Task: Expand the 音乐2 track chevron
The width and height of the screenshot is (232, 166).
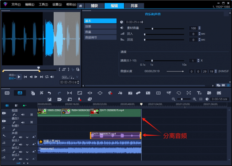Action: coord(27,152)
